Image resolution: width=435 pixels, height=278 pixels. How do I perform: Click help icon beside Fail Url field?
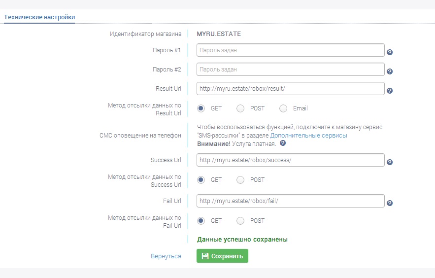pos(390,203)
